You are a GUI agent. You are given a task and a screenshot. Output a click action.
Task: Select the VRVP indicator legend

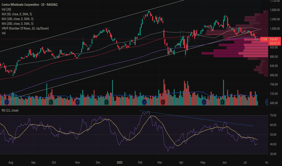click(29, 28)
